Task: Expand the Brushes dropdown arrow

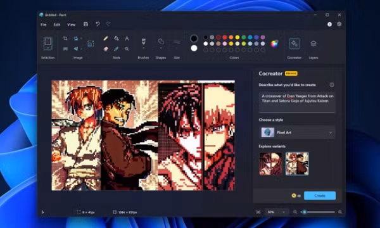Action: tap(143, 48)
